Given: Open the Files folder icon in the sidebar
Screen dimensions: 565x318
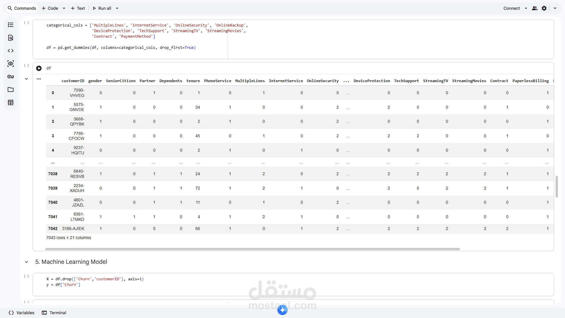Looking at the screenshot, I should click(11, 90).
